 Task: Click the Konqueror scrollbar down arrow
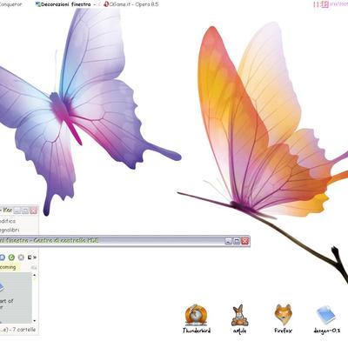click(35, 321)
